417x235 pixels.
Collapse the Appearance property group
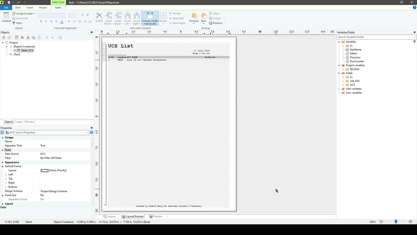click(x=2, y=162)
